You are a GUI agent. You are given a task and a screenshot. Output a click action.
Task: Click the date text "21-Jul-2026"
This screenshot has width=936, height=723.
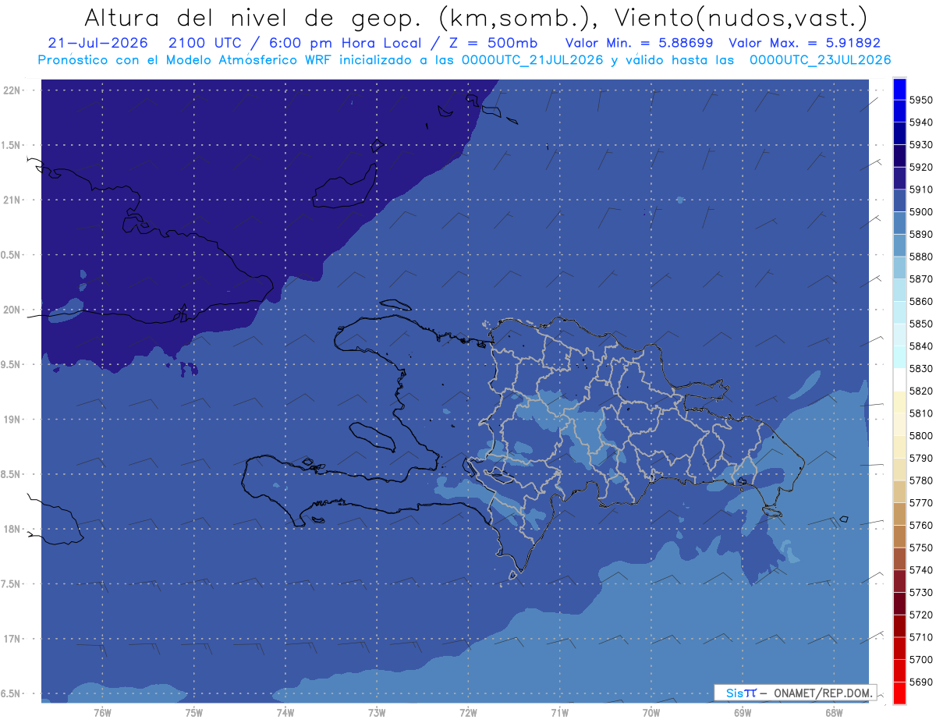97,43
